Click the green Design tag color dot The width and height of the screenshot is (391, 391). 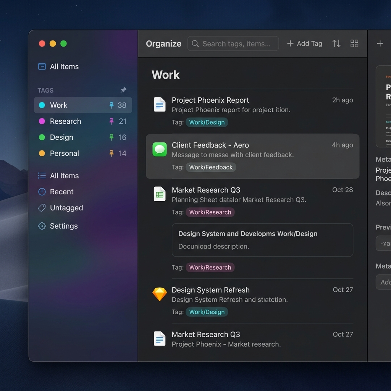42,137
